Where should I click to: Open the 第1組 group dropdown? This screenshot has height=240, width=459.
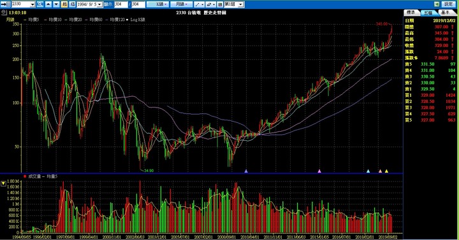click(x=240, y=4)
